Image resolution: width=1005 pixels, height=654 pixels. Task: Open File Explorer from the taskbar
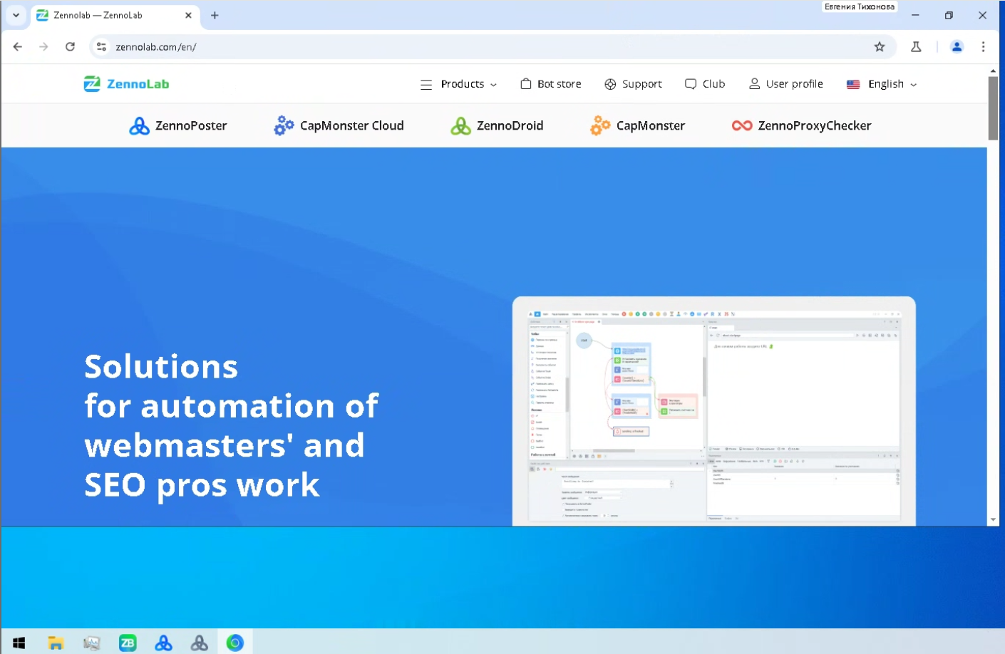click(56, 643)
